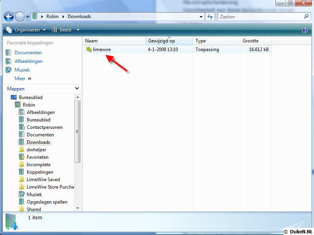Collapse the Mappen folders pane chevron
Viewport: 314px width, 235px height.
77,88
